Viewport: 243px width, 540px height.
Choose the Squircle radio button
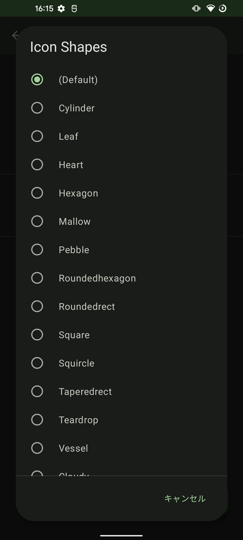121,363
